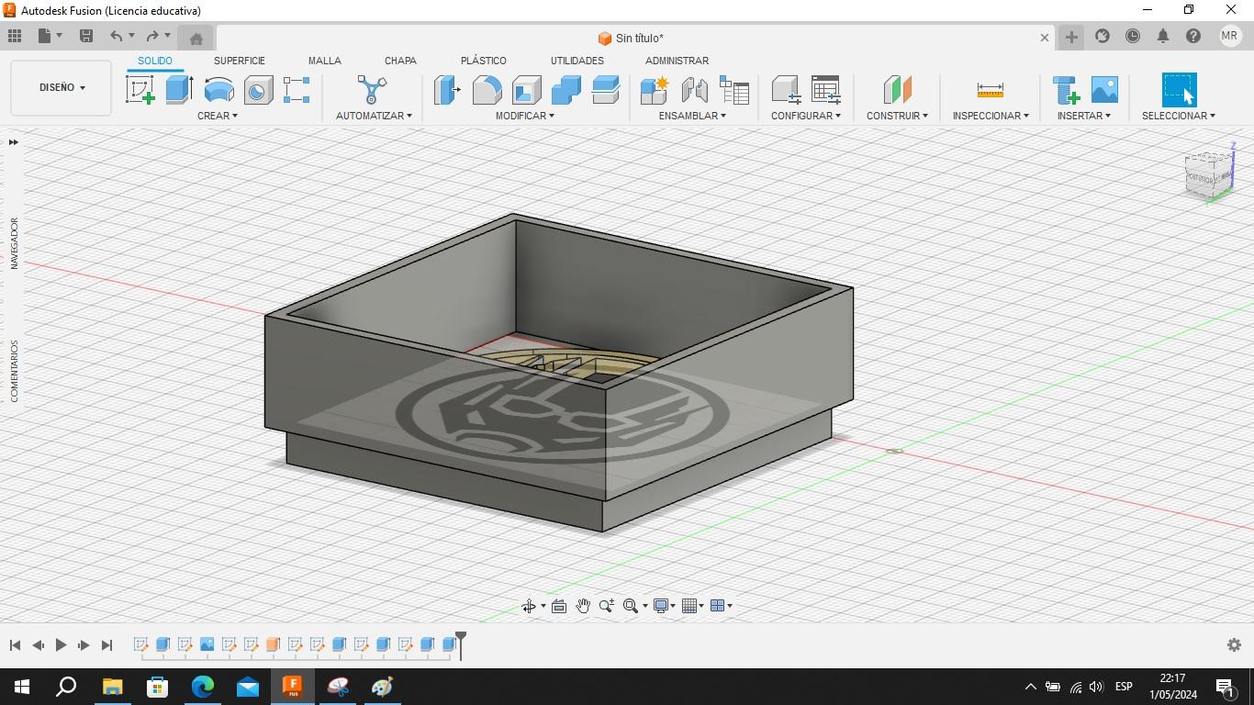The height and width of the screenshot is (705, 1254).
Task: Open the File menu dropdown
Action: (50, 36)
